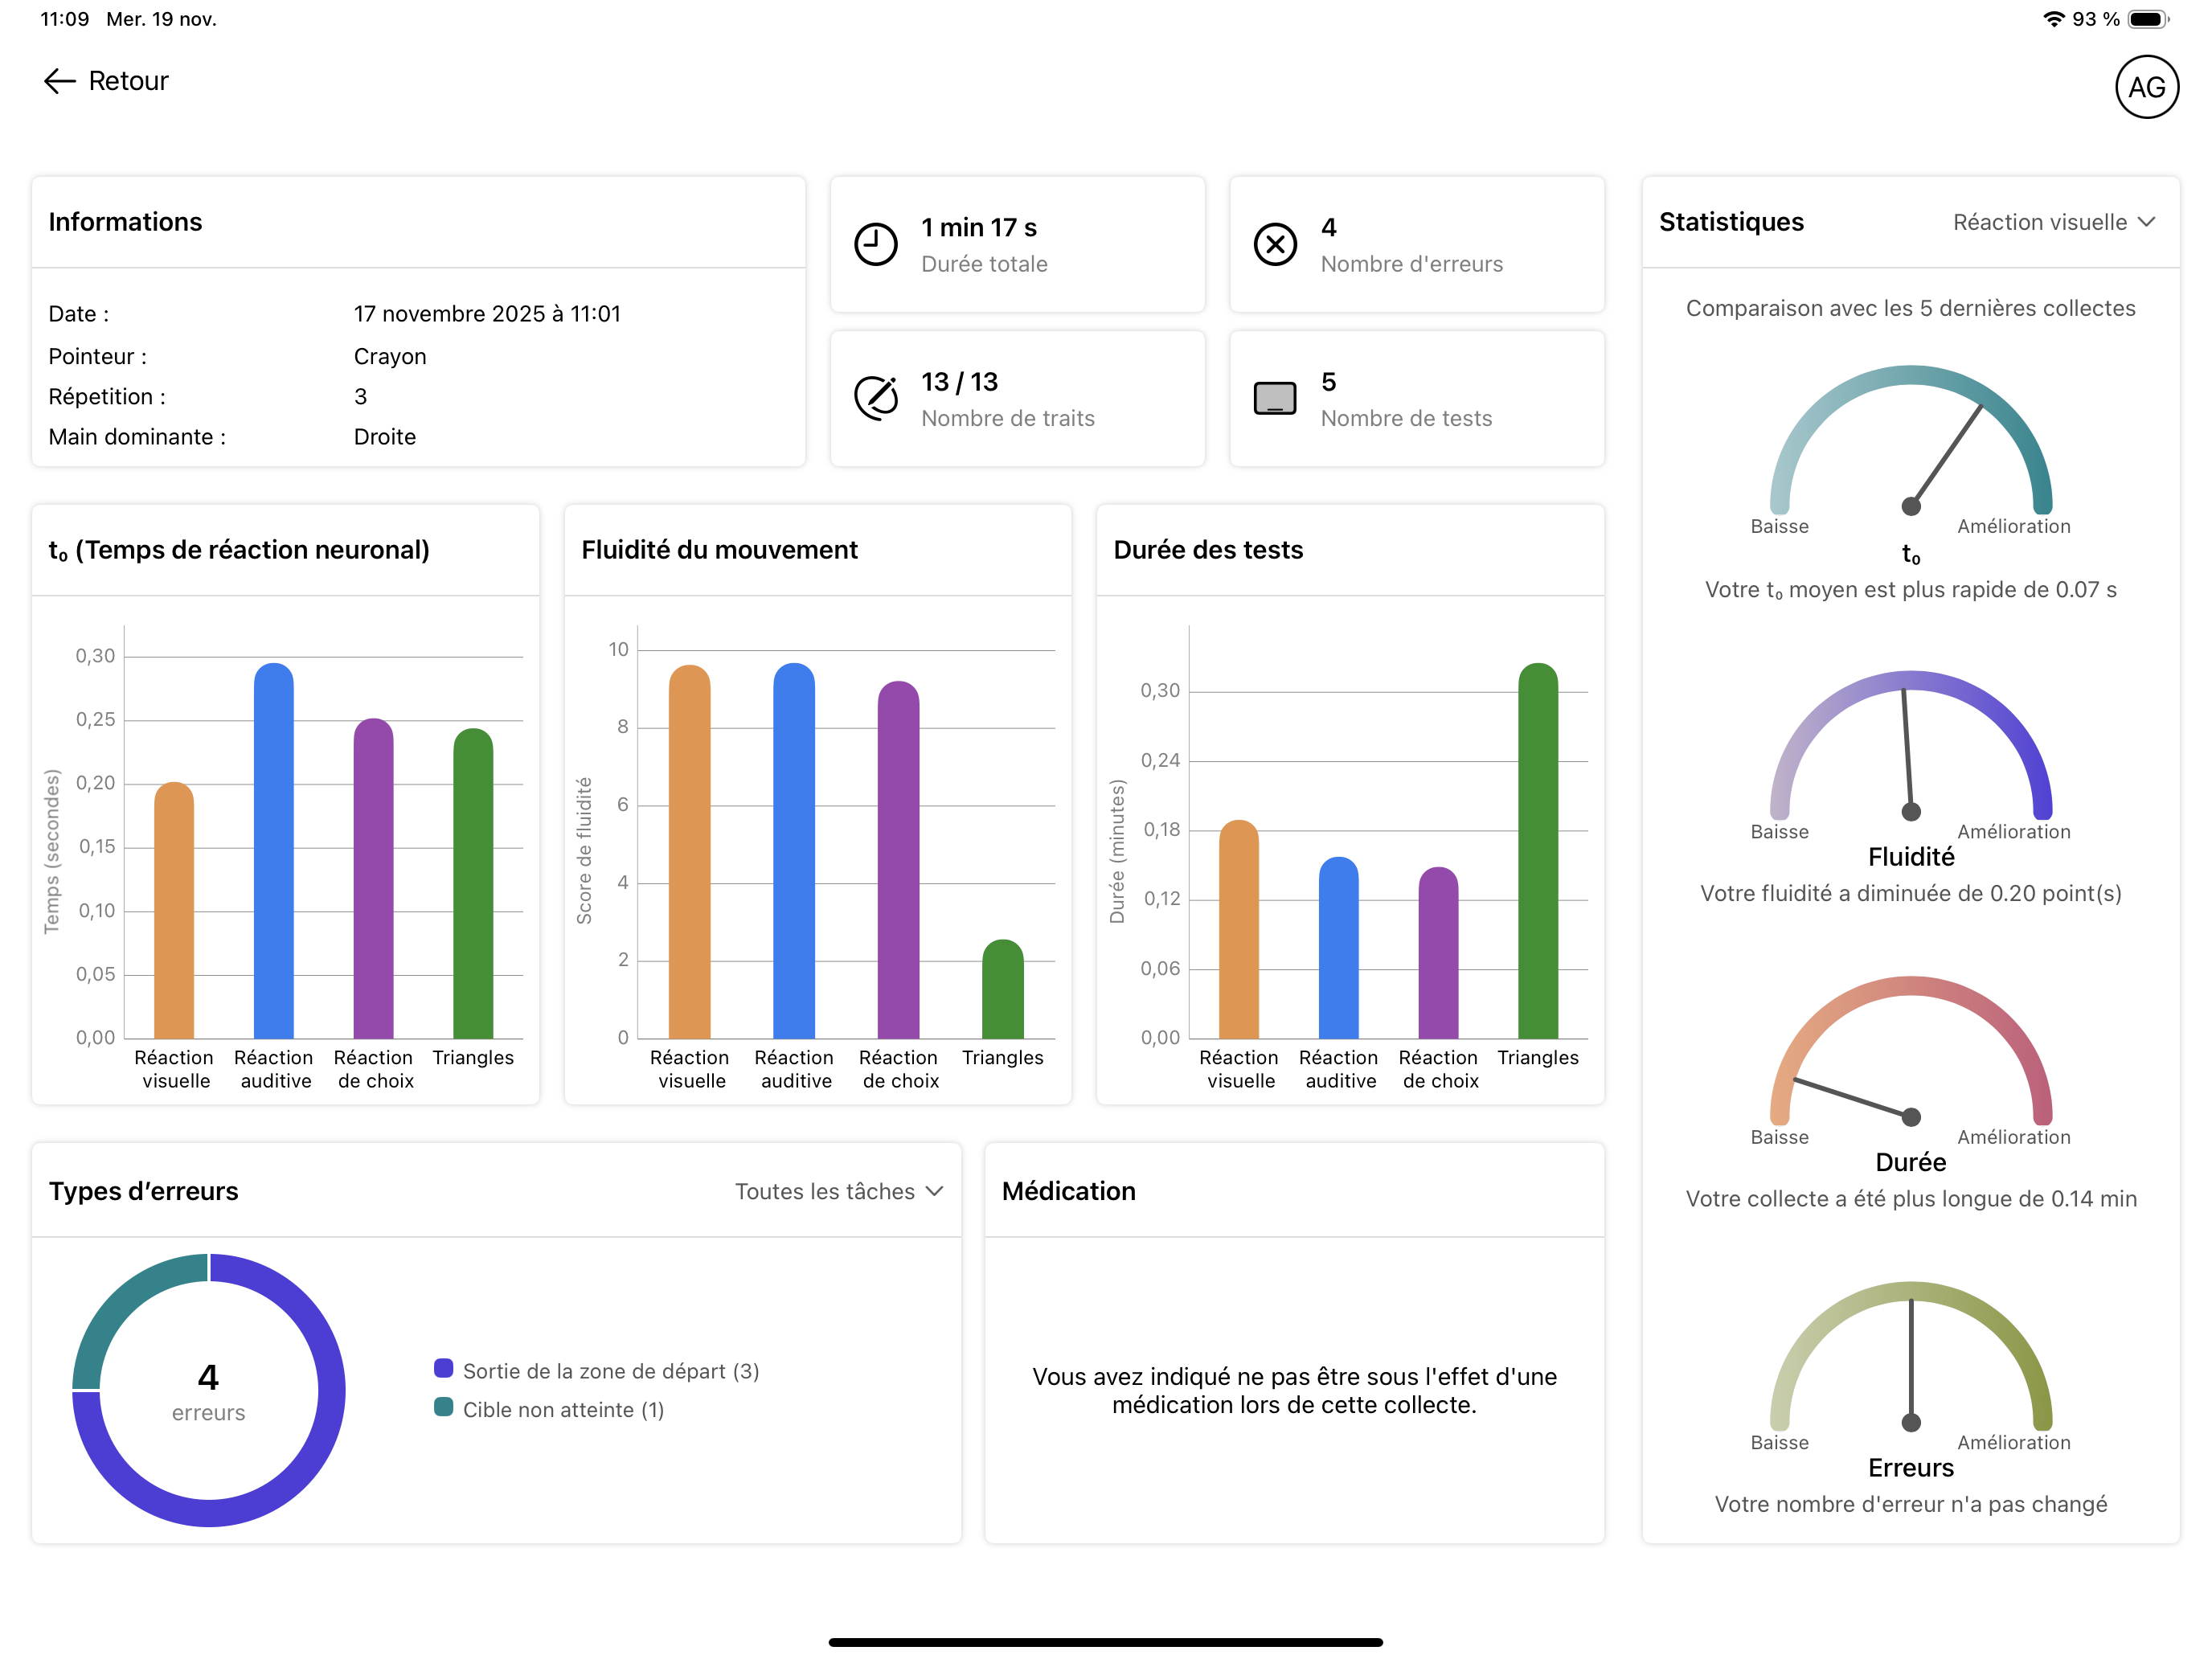Click the 'Droite' dominant hand value
Screen dimensions: 2212x1659
coord(385,437)
